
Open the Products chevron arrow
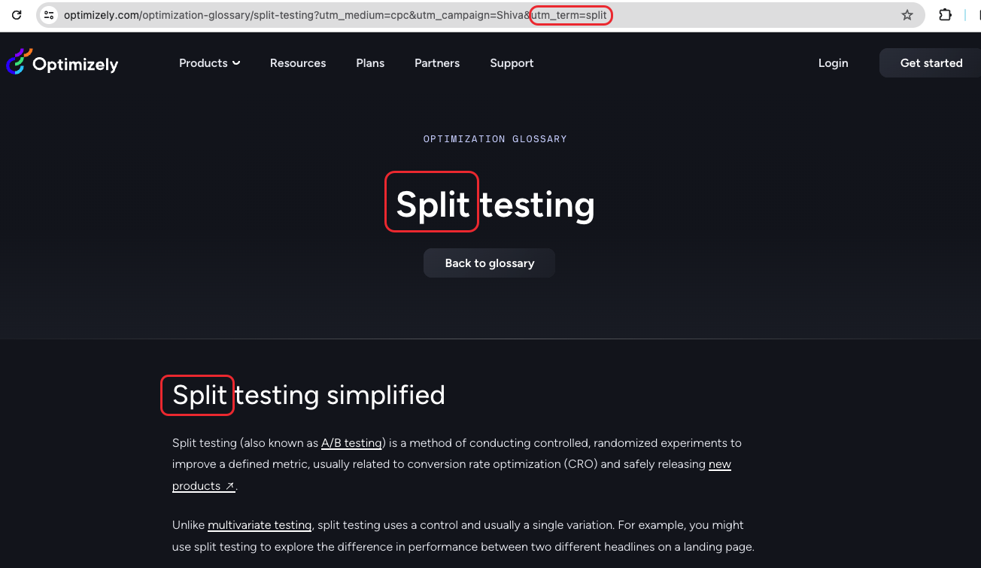coord(235,63)
